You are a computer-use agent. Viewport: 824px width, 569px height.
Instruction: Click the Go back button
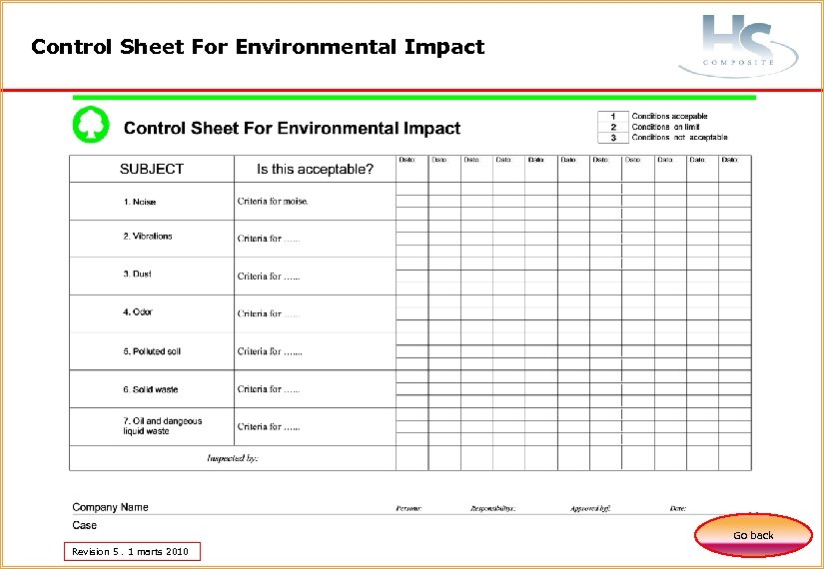(753, 535)
